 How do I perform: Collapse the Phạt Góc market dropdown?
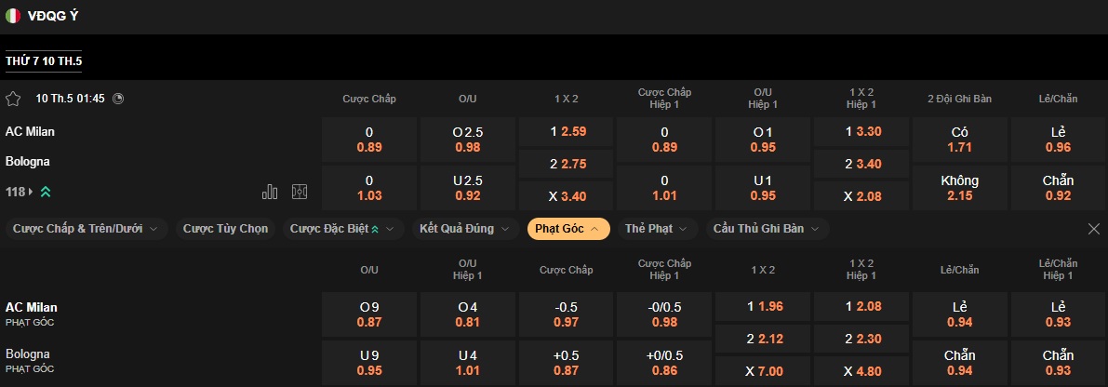pyautogui.click(x=568, y=229)
